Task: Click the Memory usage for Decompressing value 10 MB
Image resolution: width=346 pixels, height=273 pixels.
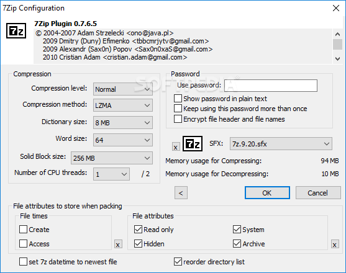Action: click(x=330, y=174)
